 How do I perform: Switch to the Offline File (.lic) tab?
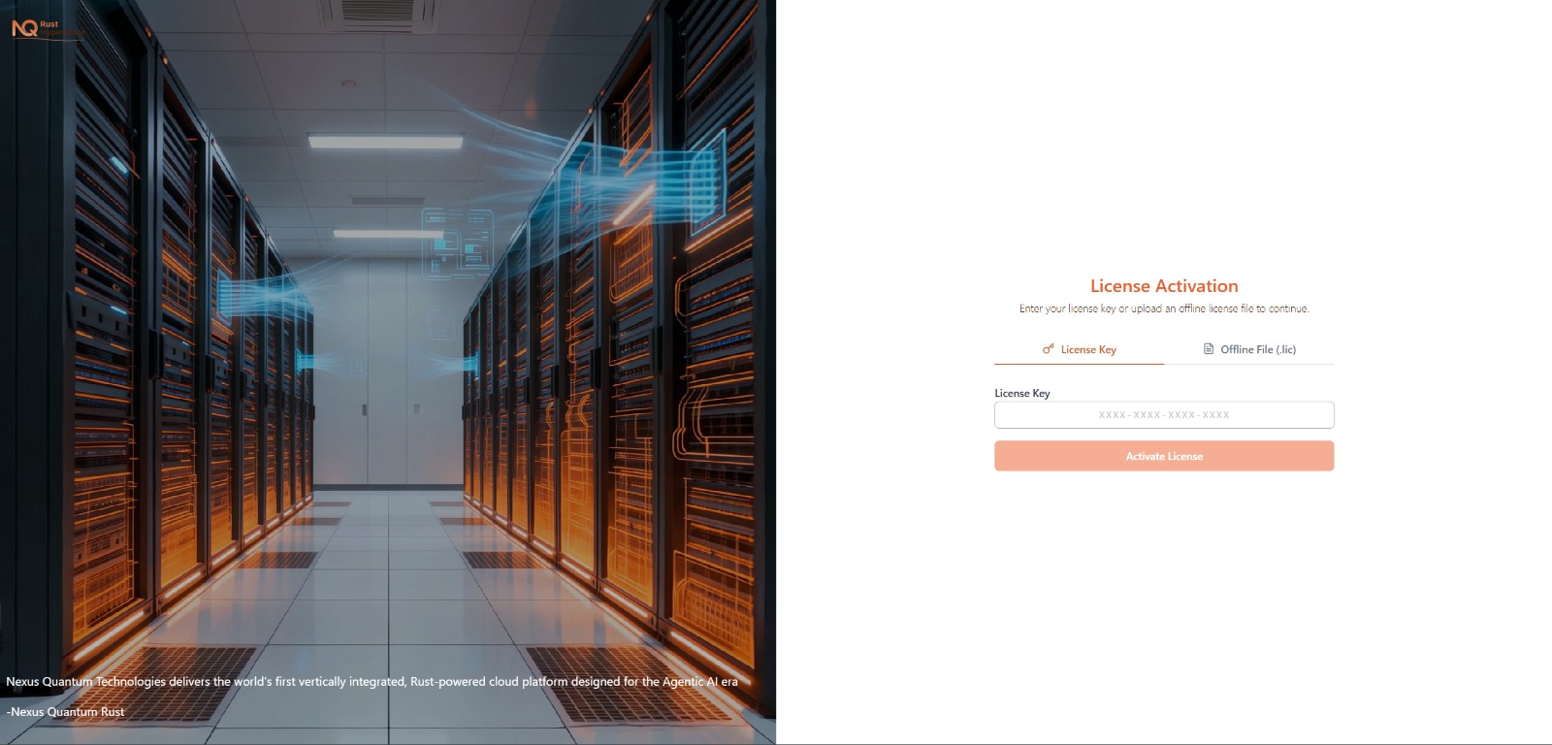pyautogui.click(x=1249, y=349)
